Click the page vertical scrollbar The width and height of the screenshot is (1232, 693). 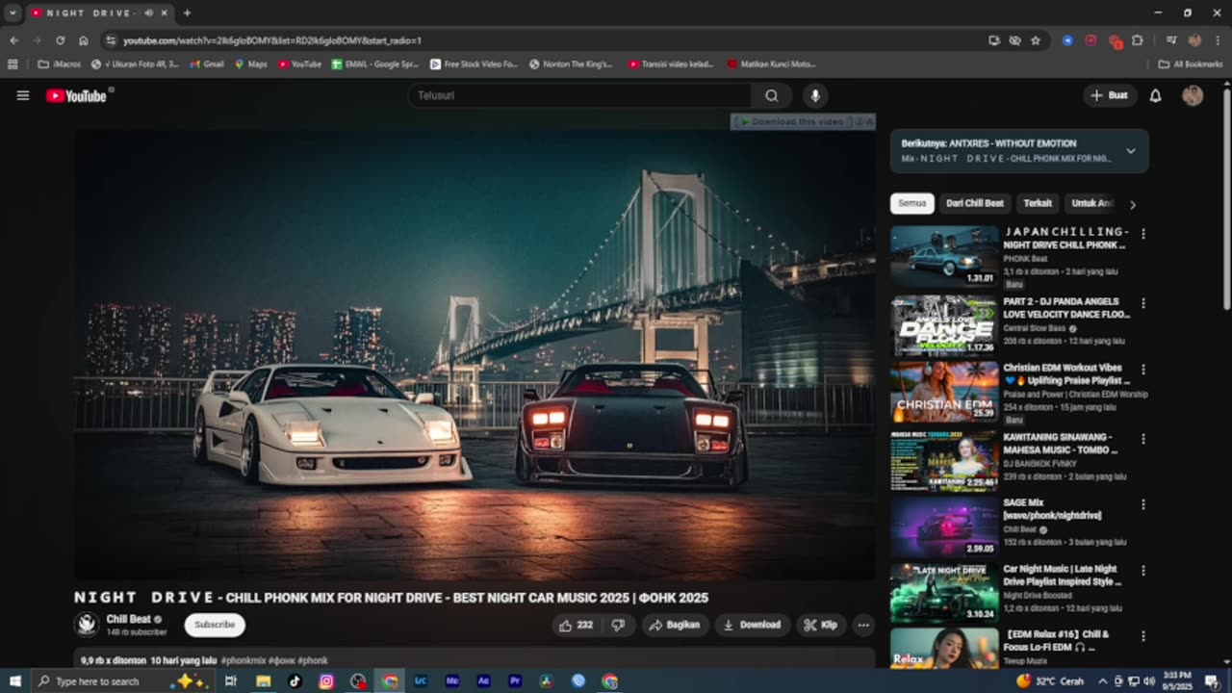1226,199
